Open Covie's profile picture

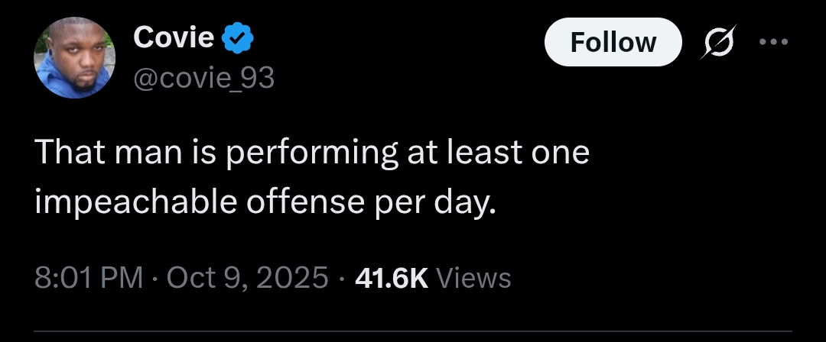point(75,58)
